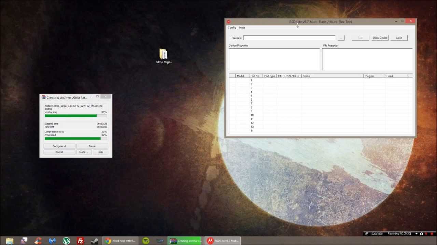Click the File Properties box
The image size is (437, 245).
pos(367,60)
